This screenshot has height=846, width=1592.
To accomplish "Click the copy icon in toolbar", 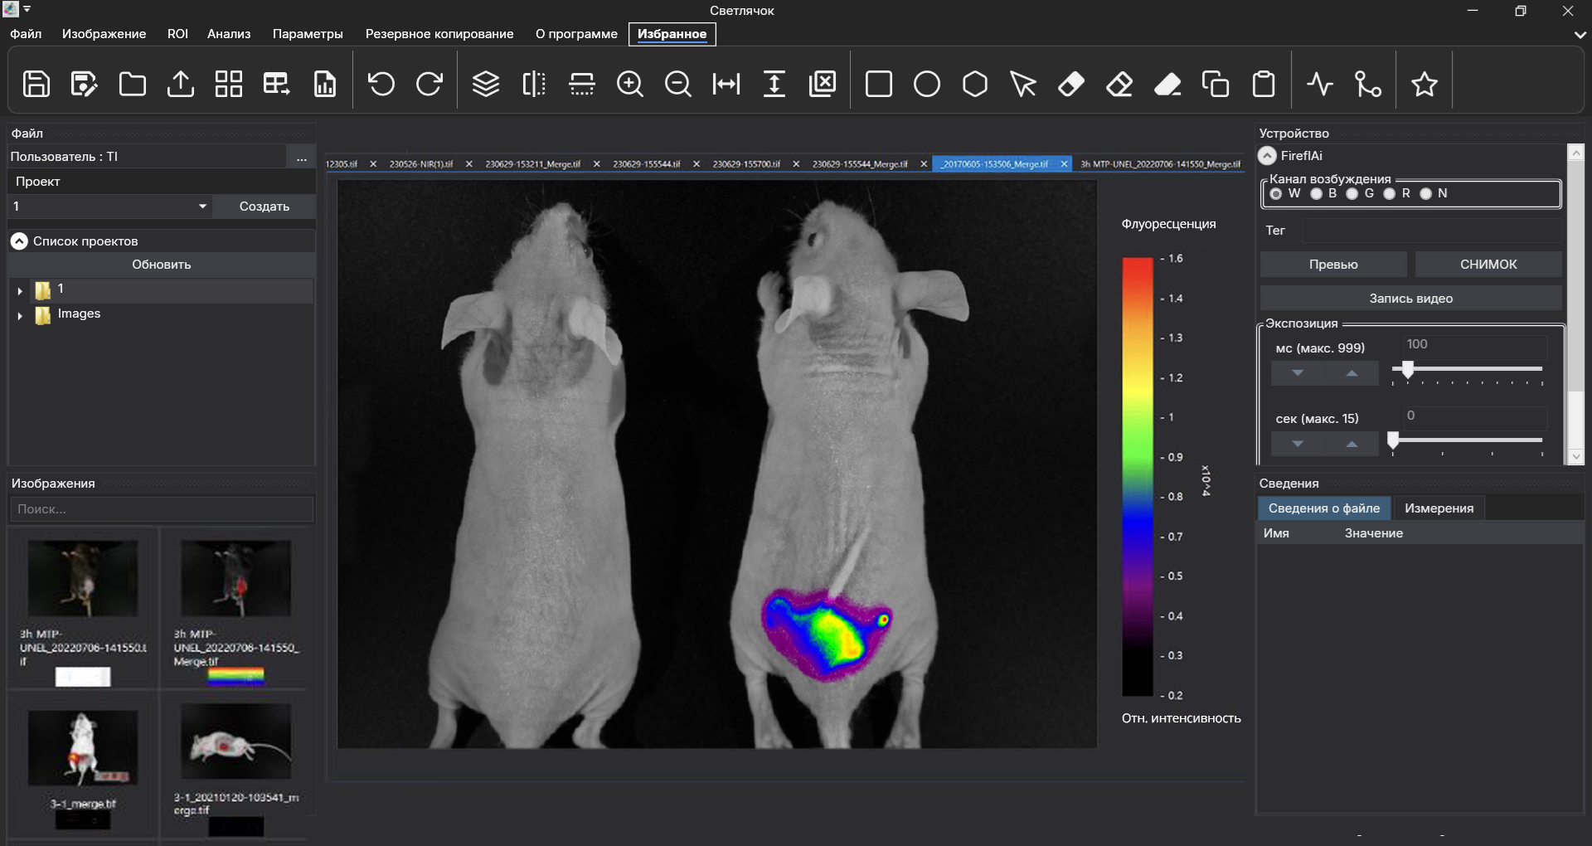I will 1216,84.
